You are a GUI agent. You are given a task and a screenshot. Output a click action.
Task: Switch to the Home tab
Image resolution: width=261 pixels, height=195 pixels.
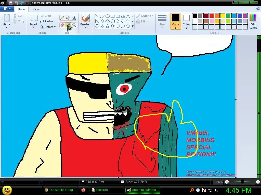[22, 9]
